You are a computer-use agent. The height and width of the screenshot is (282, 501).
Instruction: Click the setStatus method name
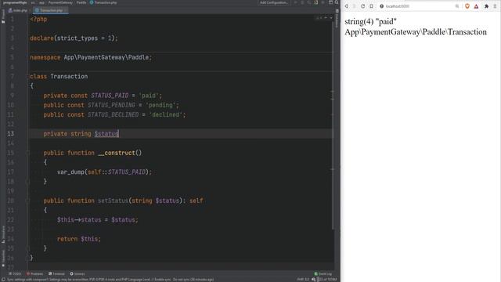coord(113,201)
